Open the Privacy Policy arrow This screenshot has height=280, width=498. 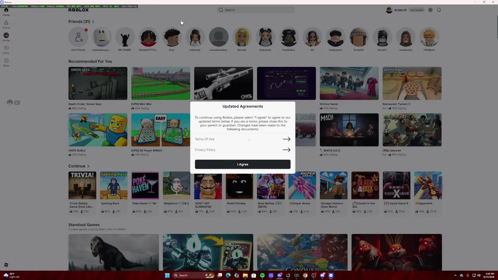(286, 150)
